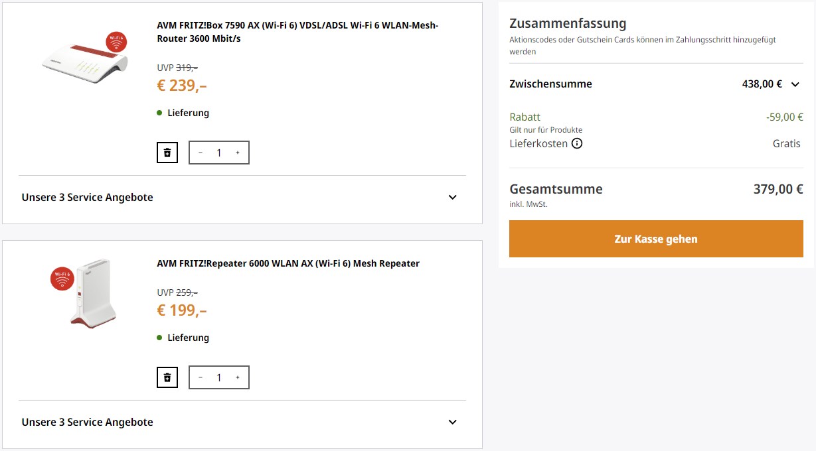Increase FRITZ!Repeater 6000 quantity
The width and height of the screenshot is (816, 451).
coord(238,377)
